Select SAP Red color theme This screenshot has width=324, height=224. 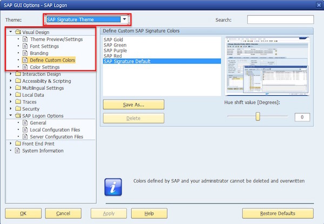162,56
